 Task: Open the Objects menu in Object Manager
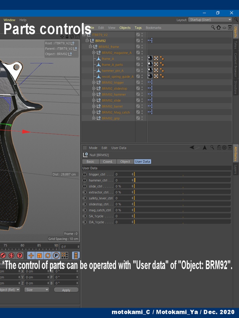click(x=125, y=28)
